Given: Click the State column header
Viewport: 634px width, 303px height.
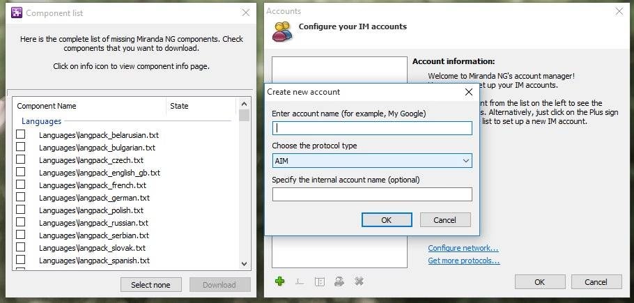Looking at the screenshot, I should pyautogui.click(x=201, y=106).
